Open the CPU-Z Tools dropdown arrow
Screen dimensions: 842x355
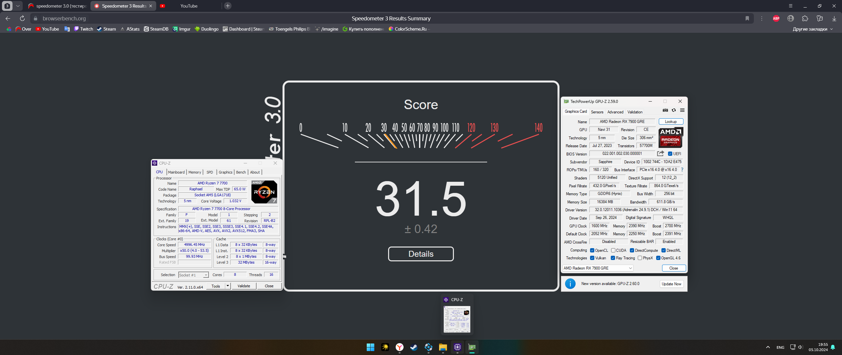(x=228, y=286)
